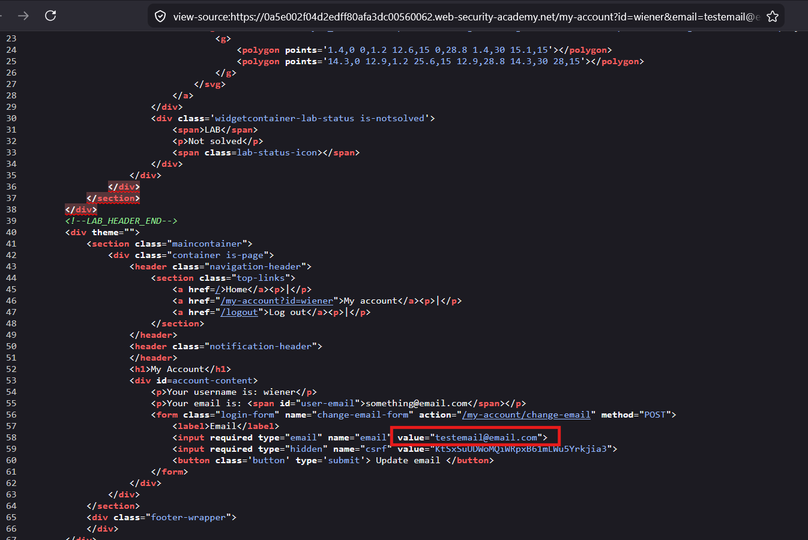Click the / href link on the Home line
The width and height of the screenshot is (808, 540).
218,289
